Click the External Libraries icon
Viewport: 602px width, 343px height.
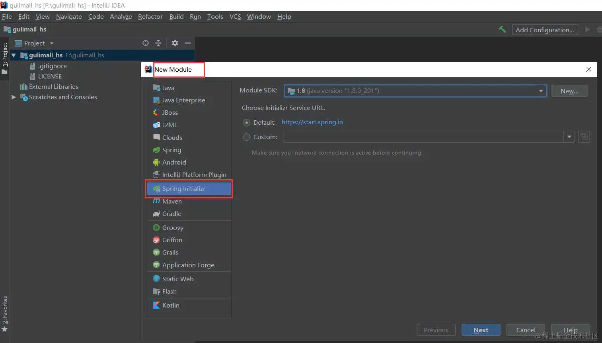pyautogui.click(x=24, y=87)
